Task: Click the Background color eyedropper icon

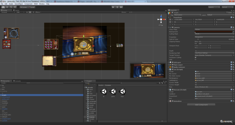Action: click(x=233, y=32)
